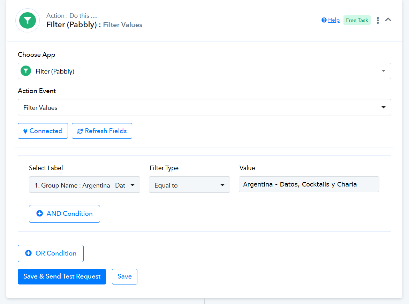This screenshot has height=304, width=409.
Task: Open the three-dot more options menu
Action: click(x=378, y=20)
